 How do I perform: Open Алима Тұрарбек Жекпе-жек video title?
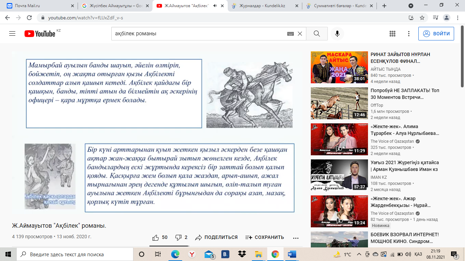click(405, 129)
